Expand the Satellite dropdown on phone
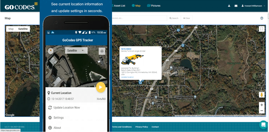This screenshot has height=132, width=269. click(76, 51)
